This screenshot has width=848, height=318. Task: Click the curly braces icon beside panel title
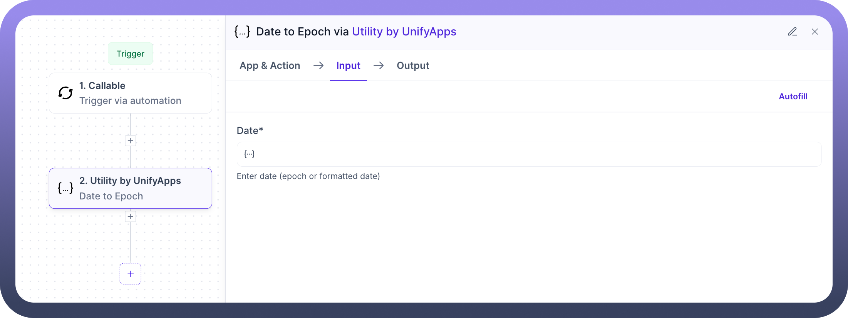pyautogui.click(x=242, y=32)
